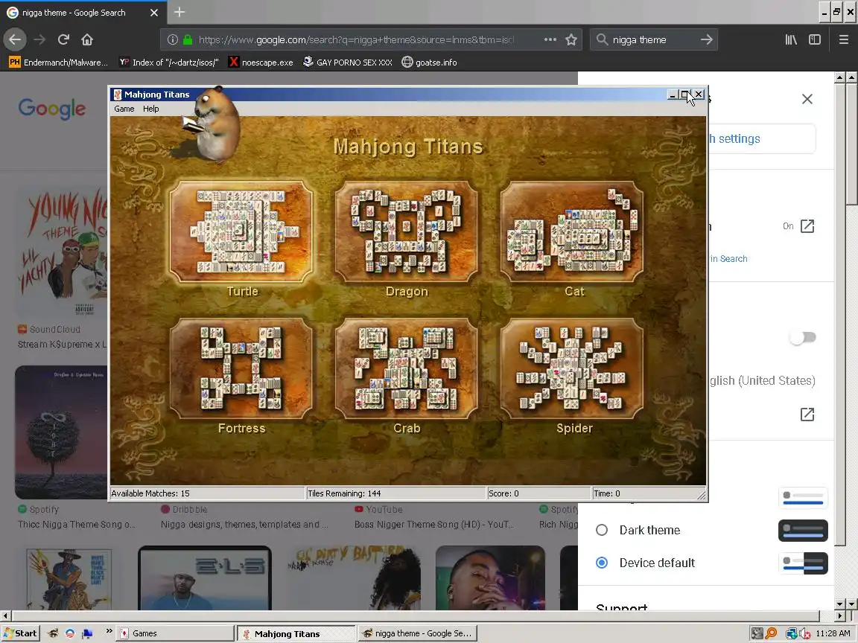
Task: Switch to Games window in taskbar
Action: [x=177, y=633]
